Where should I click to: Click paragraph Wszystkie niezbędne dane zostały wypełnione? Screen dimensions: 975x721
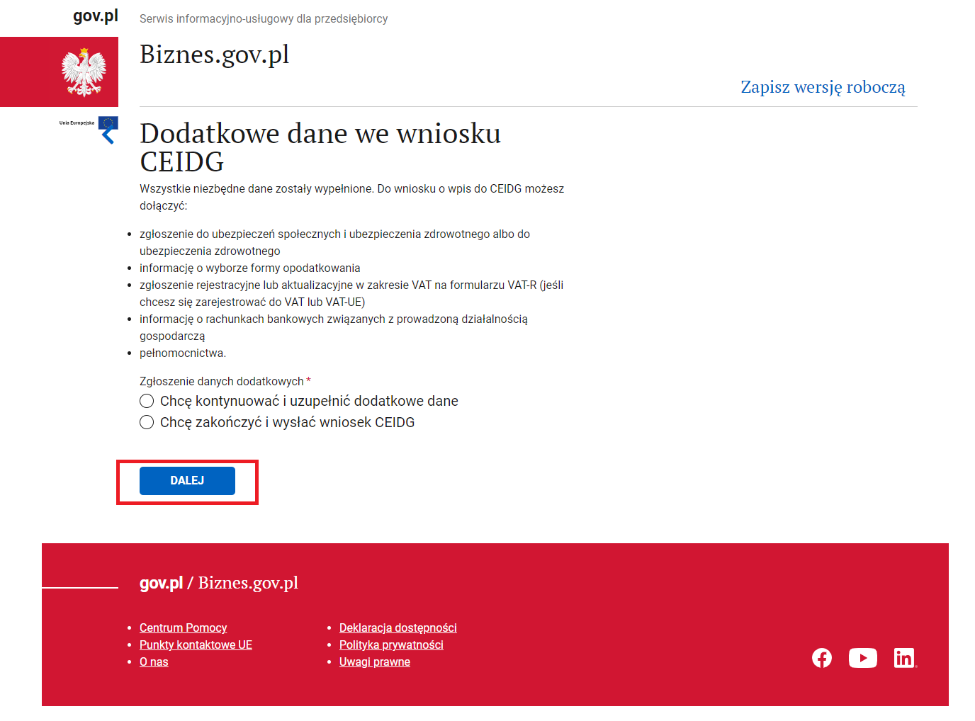pos(352,197)
